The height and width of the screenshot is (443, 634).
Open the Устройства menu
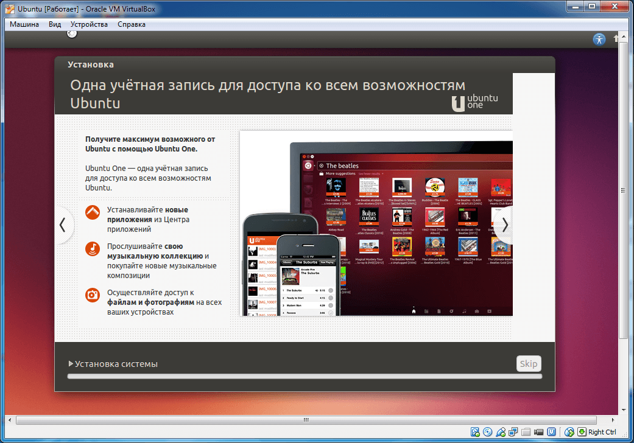tap(89, 24)
